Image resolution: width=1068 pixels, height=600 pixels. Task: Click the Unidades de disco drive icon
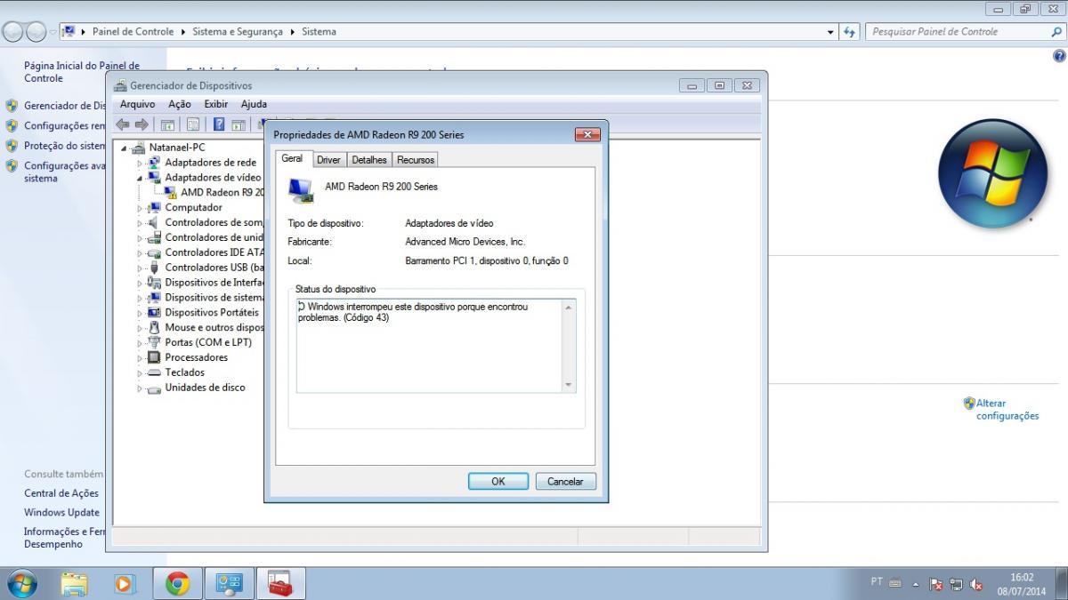(154, 388)
